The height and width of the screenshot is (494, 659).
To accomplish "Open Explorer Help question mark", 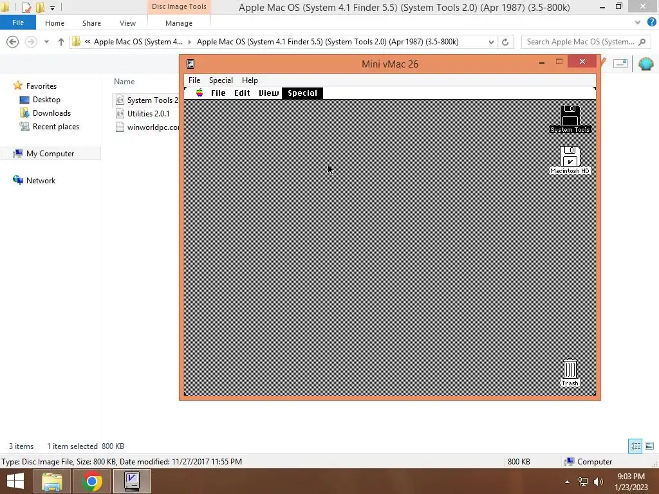I will [x=652, y=23].
